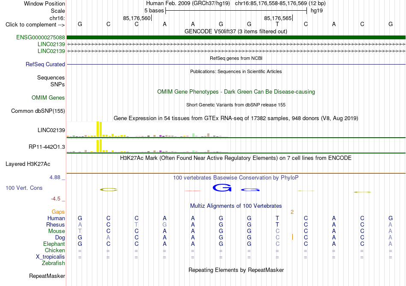Image resolution: width=406 pixels, height=286 pixels.
Task: Click the 4.88 PhyloP upper scale value
Action: point(55,177)
